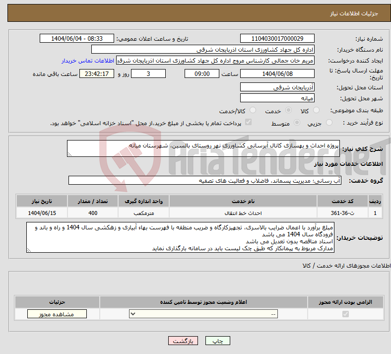Click the remaining days field showing 3
This screenshot has height=354, width=391.
148,73
